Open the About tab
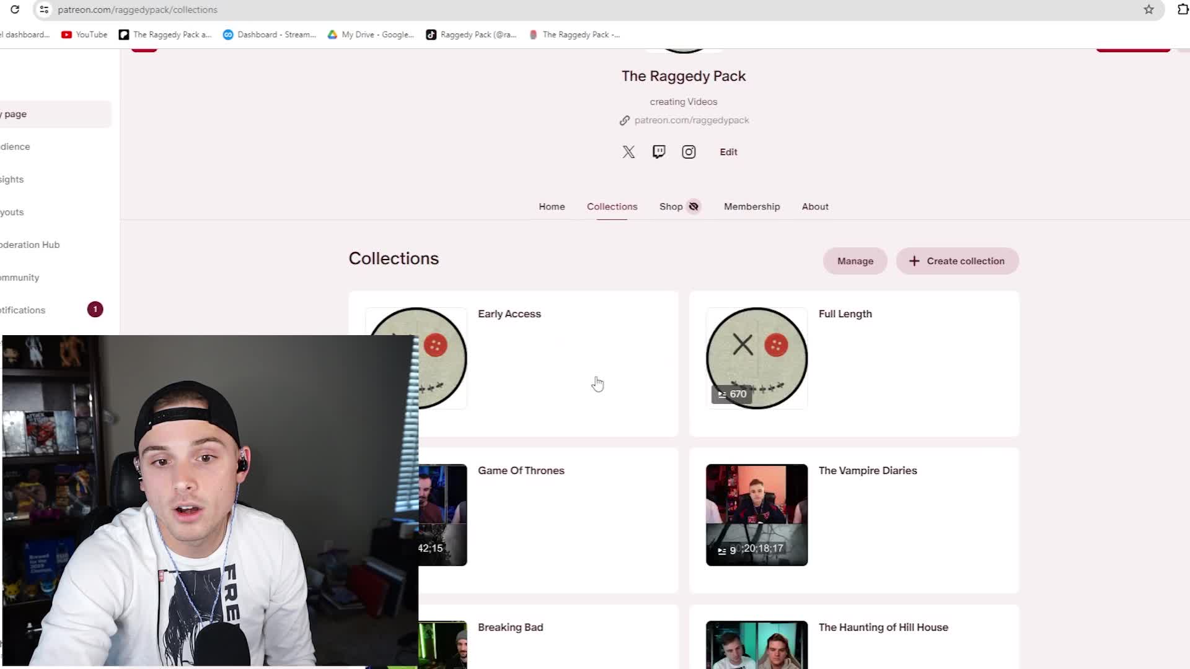Image resolution: width=1190 pixels, height=669 pixels. click(x=815, y=206)
